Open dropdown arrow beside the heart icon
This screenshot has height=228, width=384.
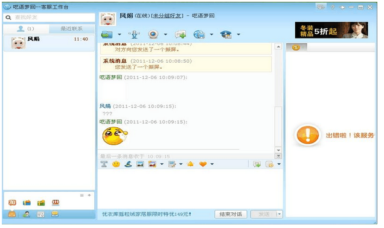[212, 164]
